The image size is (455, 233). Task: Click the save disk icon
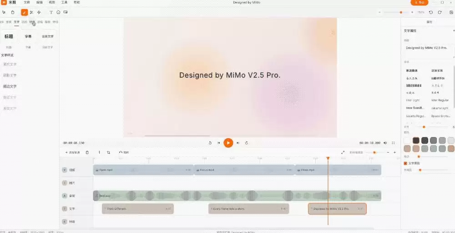451,12
